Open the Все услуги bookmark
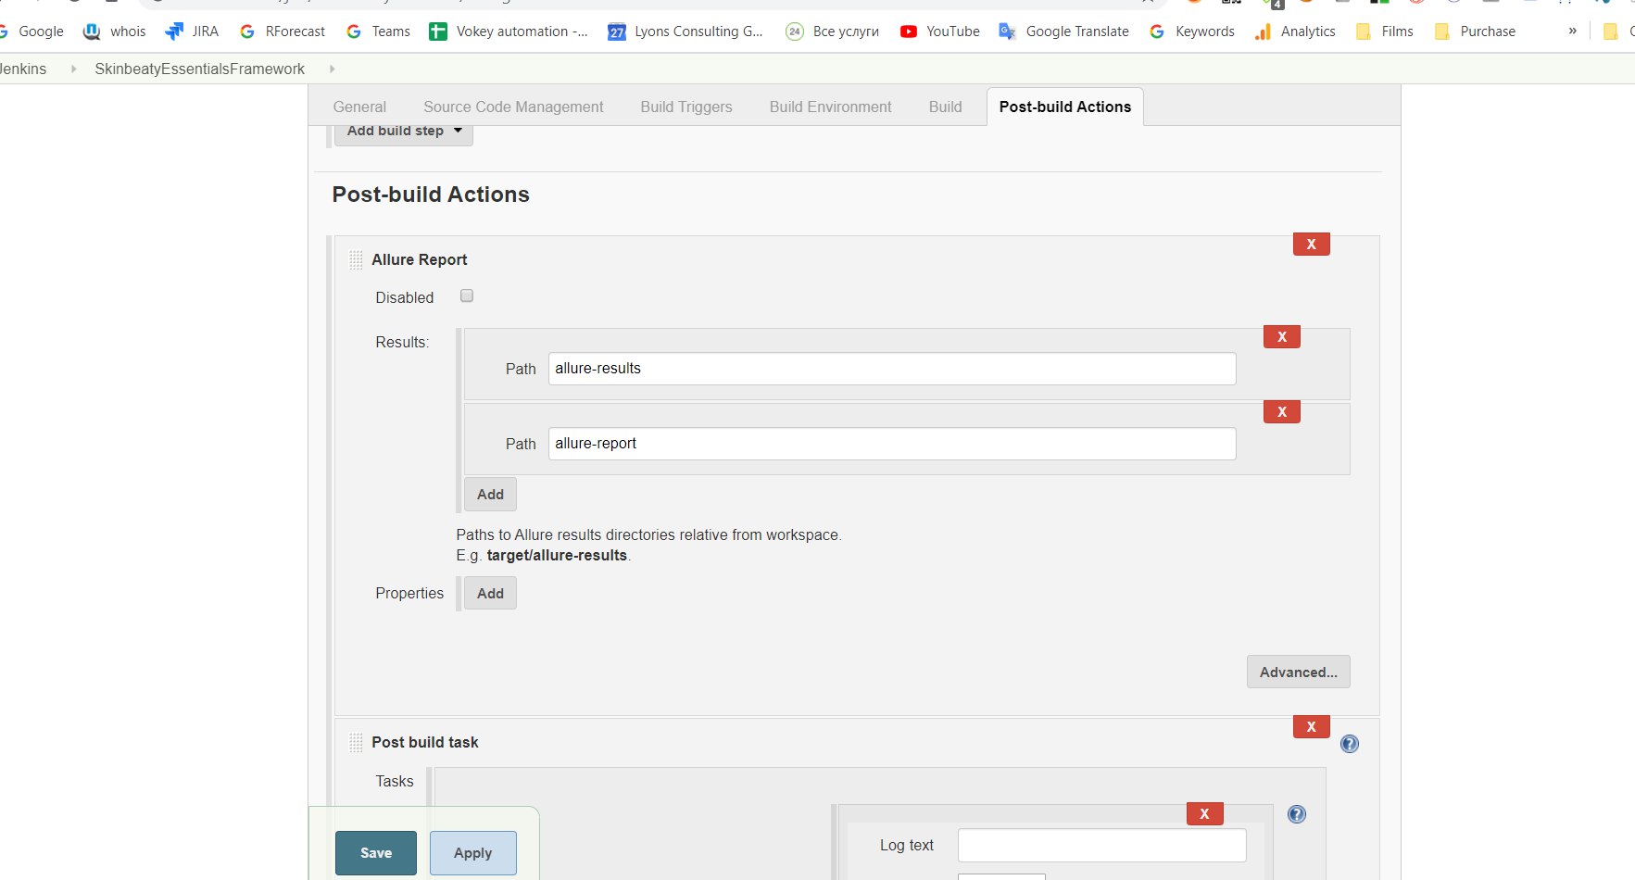 pos(833,31)
